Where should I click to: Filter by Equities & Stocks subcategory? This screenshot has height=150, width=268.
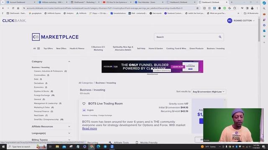(x=41, y=91)
